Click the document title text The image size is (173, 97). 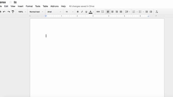click(3, 2)
